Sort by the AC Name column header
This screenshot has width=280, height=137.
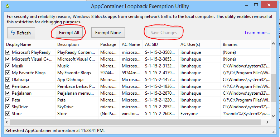[131, 44]
